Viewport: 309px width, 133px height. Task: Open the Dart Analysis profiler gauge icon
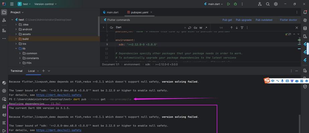[4, 99]
